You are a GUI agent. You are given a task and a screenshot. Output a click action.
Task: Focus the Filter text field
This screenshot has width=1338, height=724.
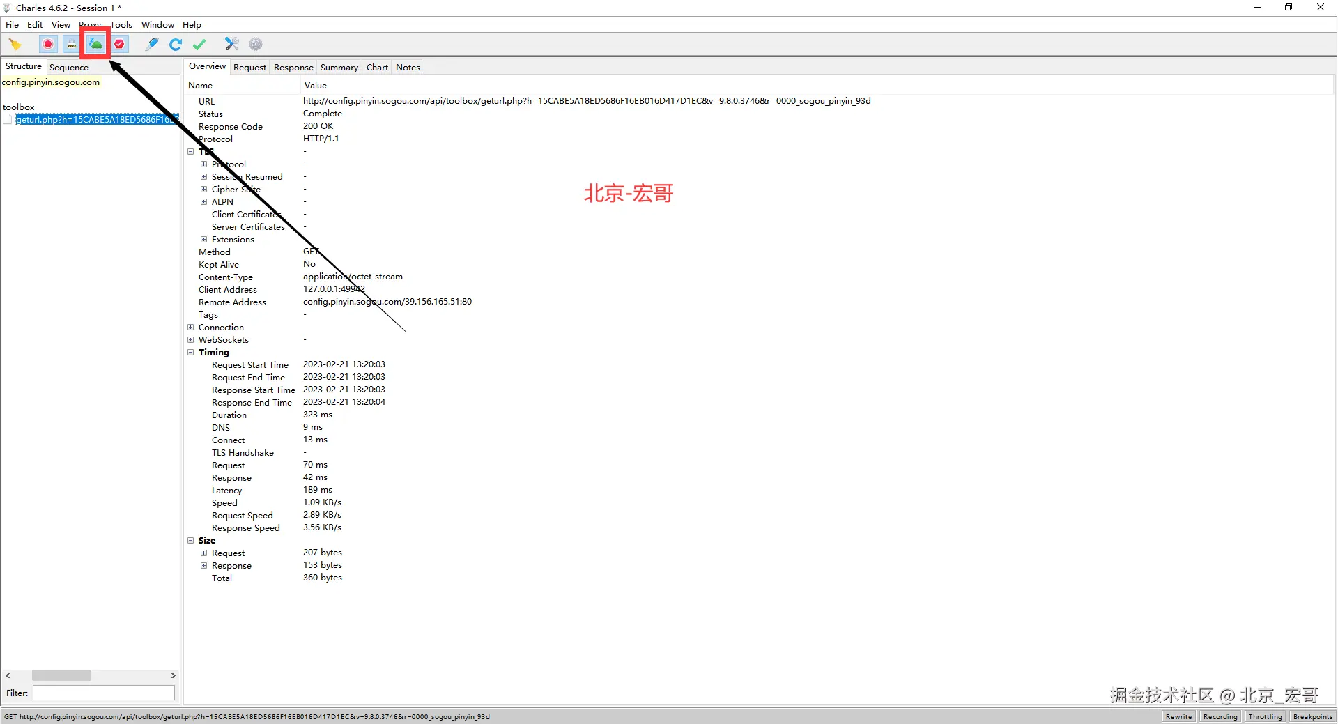click(x=104, y=693)
